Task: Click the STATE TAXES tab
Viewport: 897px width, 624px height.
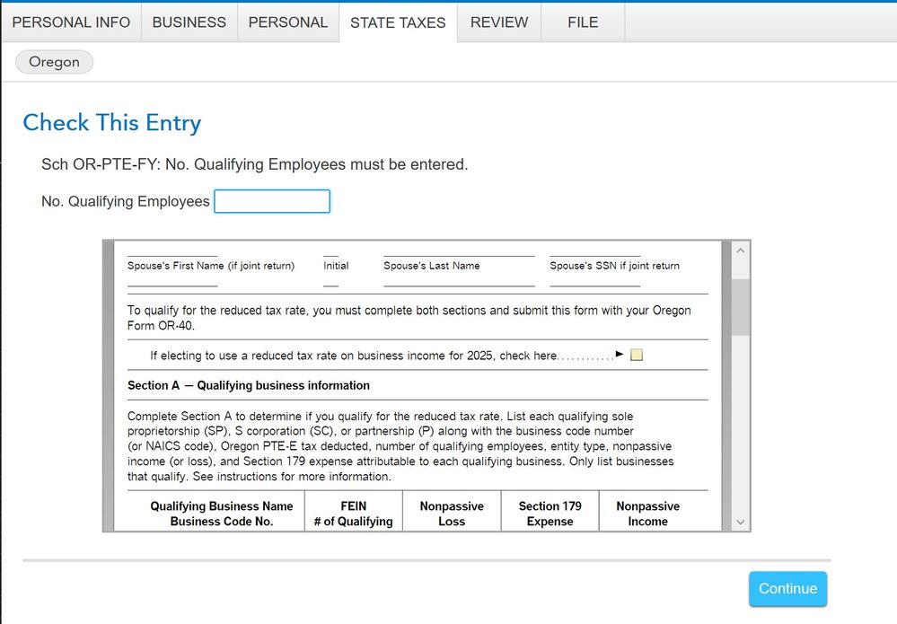Action: click(398, 22)
